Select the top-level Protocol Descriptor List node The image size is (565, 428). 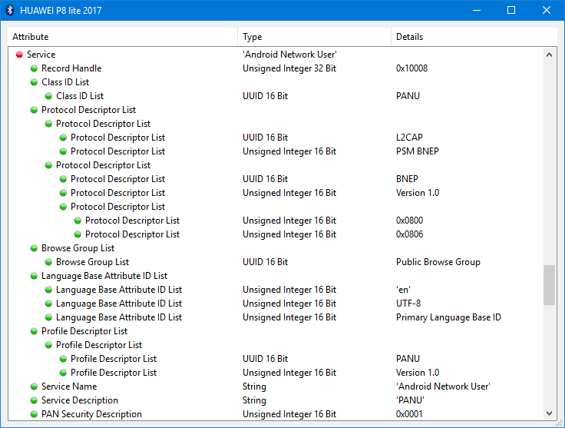[88, 110]
